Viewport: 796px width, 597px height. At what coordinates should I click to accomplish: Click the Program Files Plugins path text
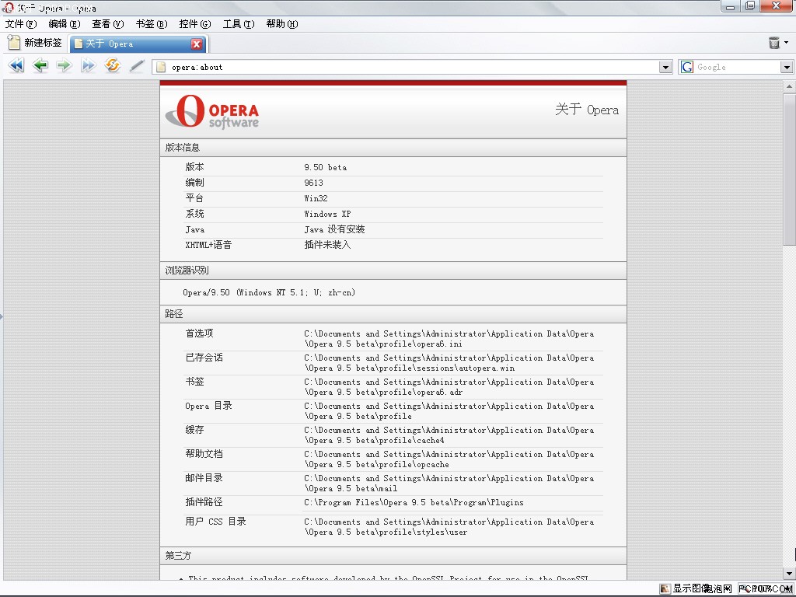tap(414, 503)
